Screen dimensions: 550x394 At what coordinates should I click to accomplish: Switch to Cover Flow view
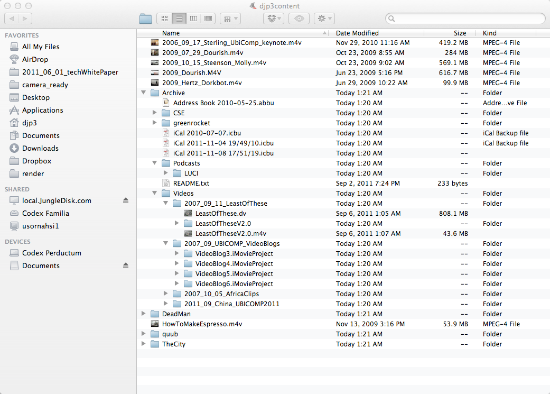[x=208, y=19]
